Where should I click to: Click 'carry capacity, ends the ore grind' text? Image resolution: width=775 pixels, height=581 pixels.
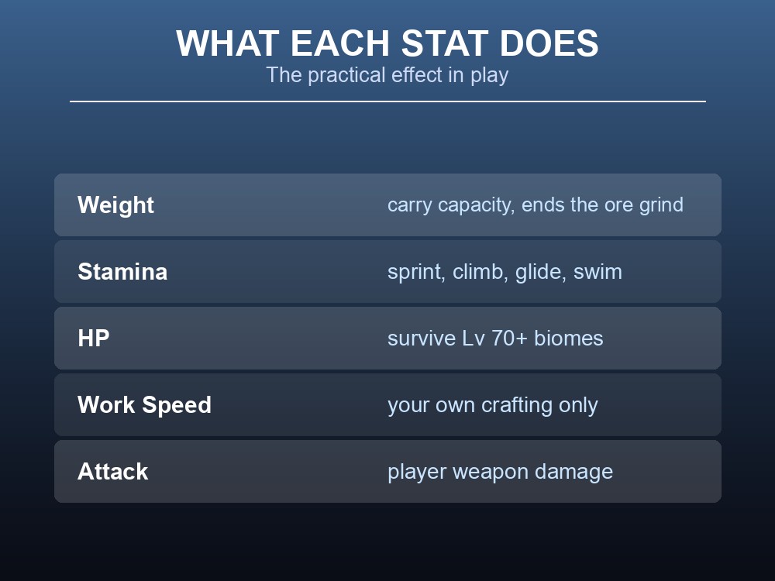coord(536,205)
